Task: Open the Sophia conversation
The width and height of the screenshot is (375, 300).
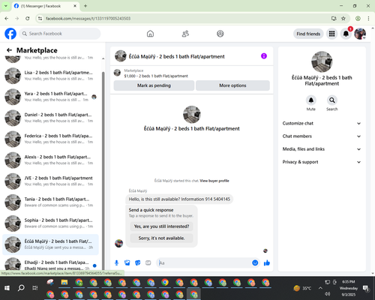Action: tap(50, 223)
